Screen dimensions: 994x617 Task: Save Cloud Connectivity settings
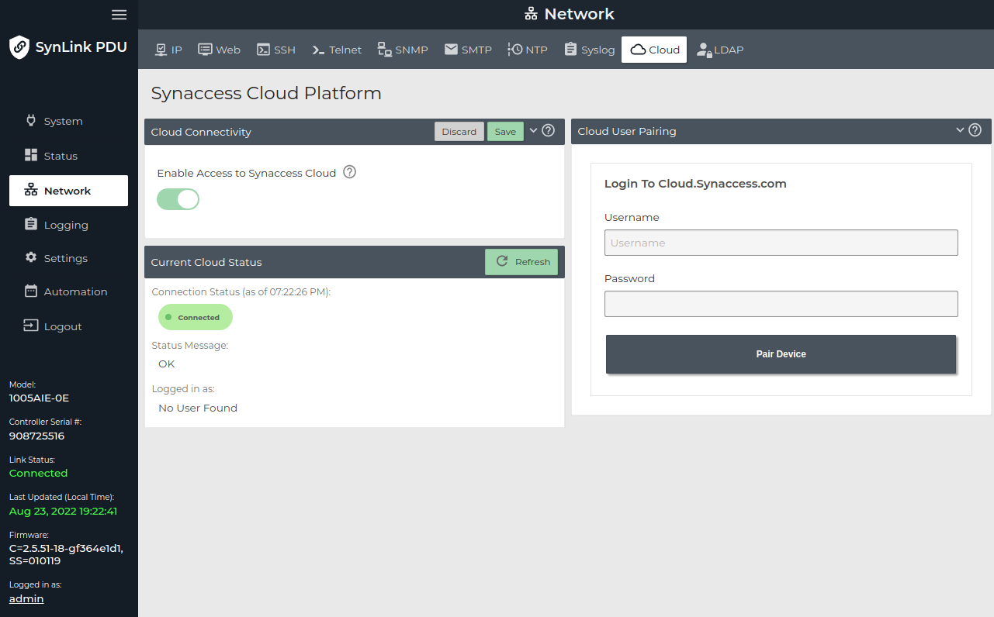(505, 131)
